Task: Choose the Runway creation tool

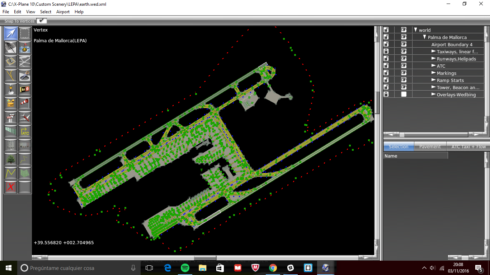Action: [x=11, y=48]
